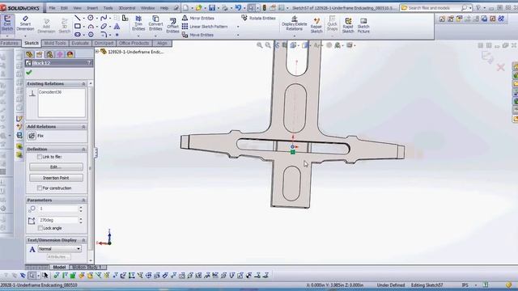Open the Trim Entities dropdown arrow
Image resolution: width=518 pixels, height=291 pixels.
point(138,36)
